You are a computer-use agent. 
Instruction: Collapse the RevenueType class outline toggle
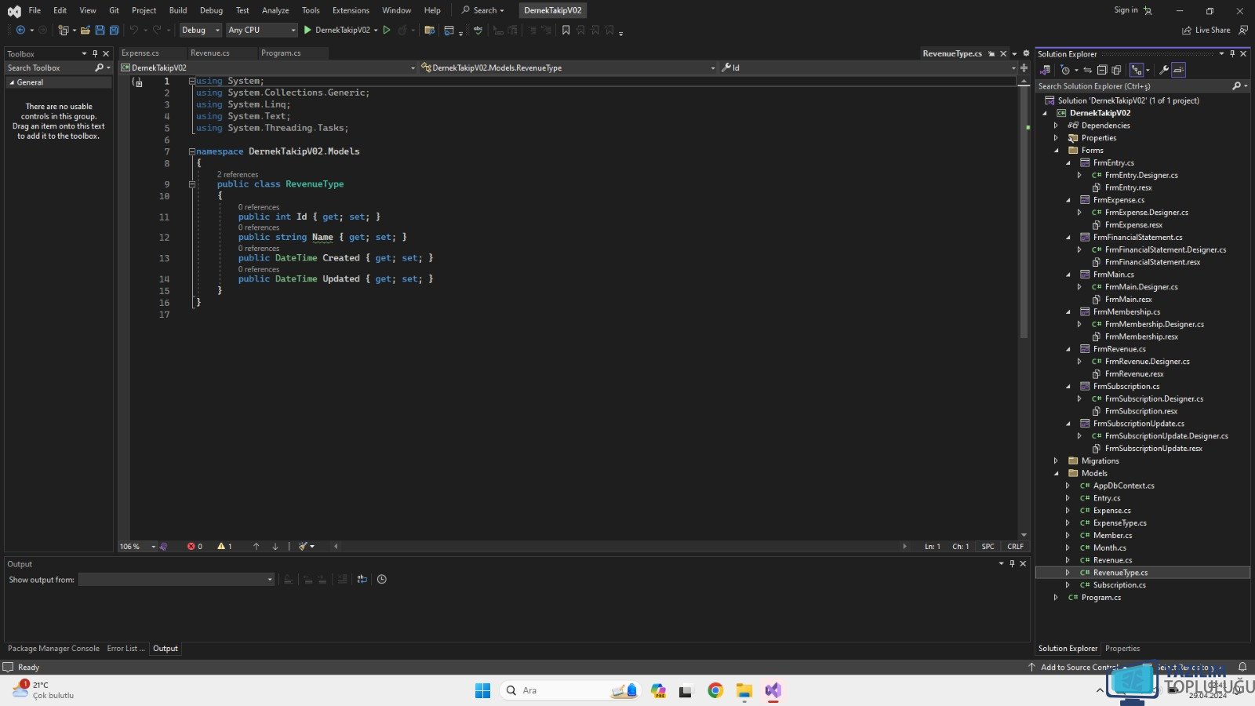[191, 184]
